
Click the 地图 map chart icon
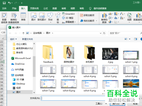(x=129, y=15)
